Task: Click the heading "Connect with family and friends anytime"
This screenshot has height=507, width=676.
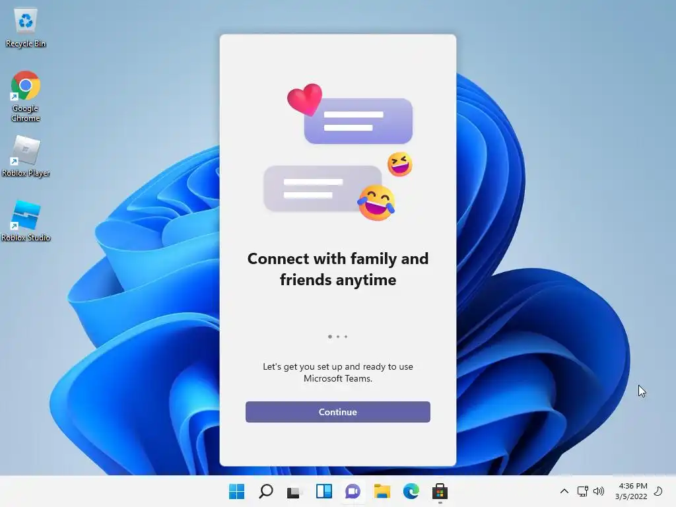Action: coord(337,269)
